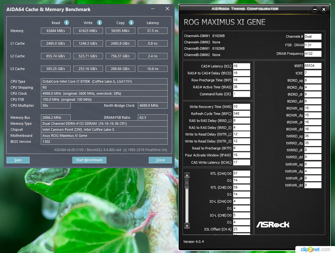Click the IO-L (CHB) D0 value field
Viewport: 335px width, 253px height.
tap(242, 215)
